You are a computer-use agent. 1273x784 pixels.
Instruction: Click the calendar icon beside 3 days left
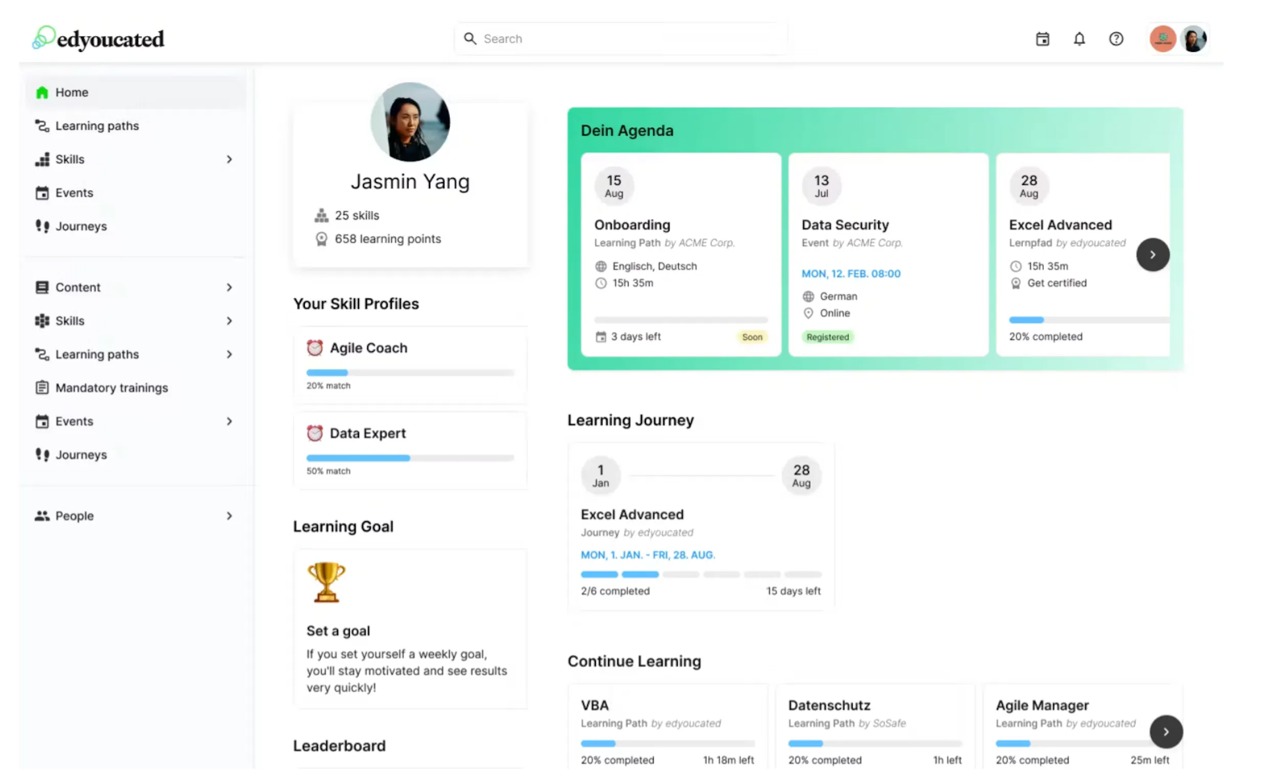coord(600,337)
